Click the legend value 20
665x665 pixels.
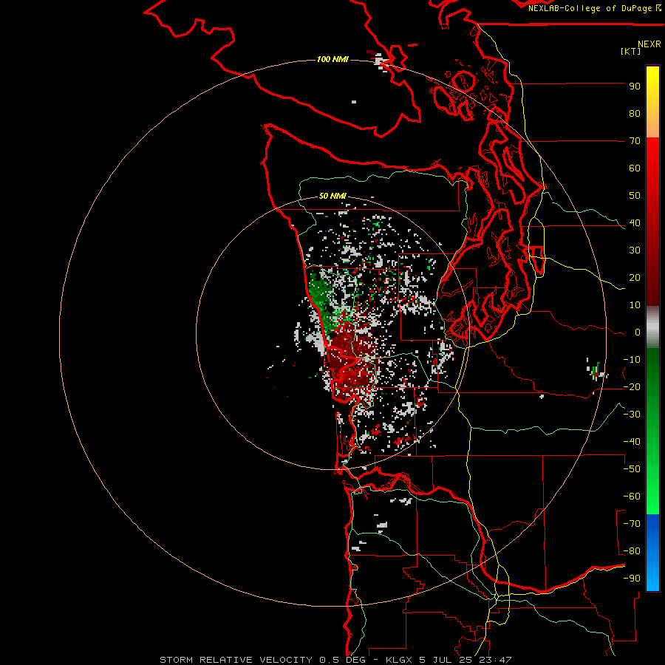tap(635, 277)
